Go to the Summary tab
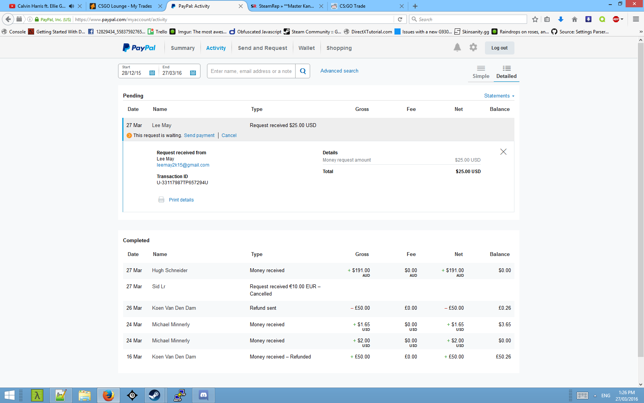This screenshot has height=403, width=644. point(182,48)
